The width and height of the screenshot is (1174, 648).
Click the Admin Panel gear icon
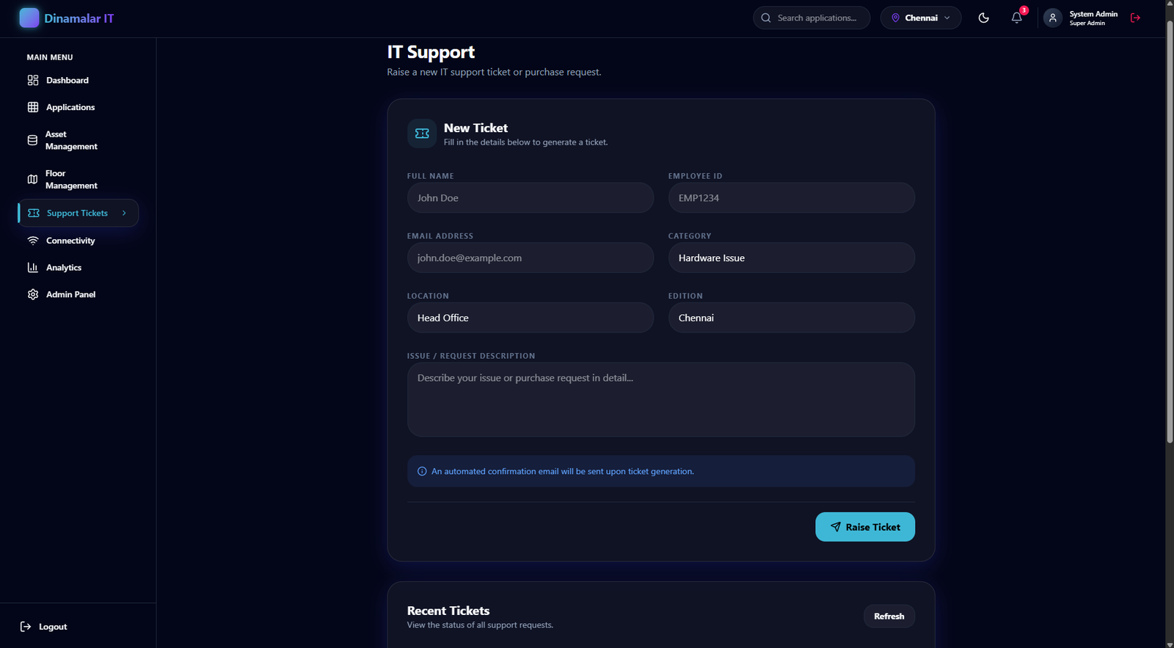33,294
